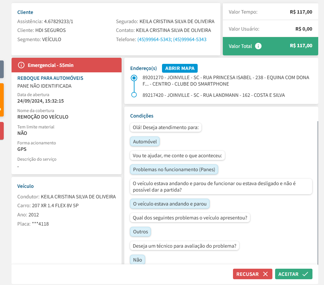Click the first phone number link
This screenshot has width=324, height=285.
pos(154,39)
